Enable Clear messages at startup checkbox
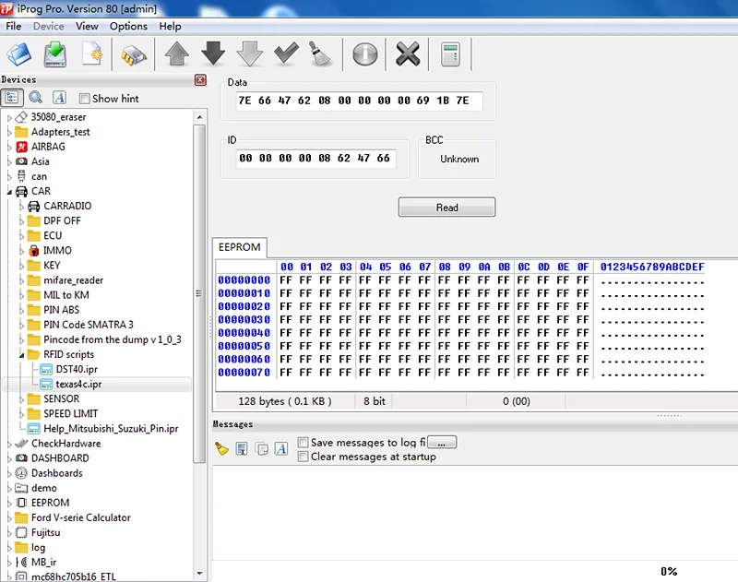 (304, 457)
